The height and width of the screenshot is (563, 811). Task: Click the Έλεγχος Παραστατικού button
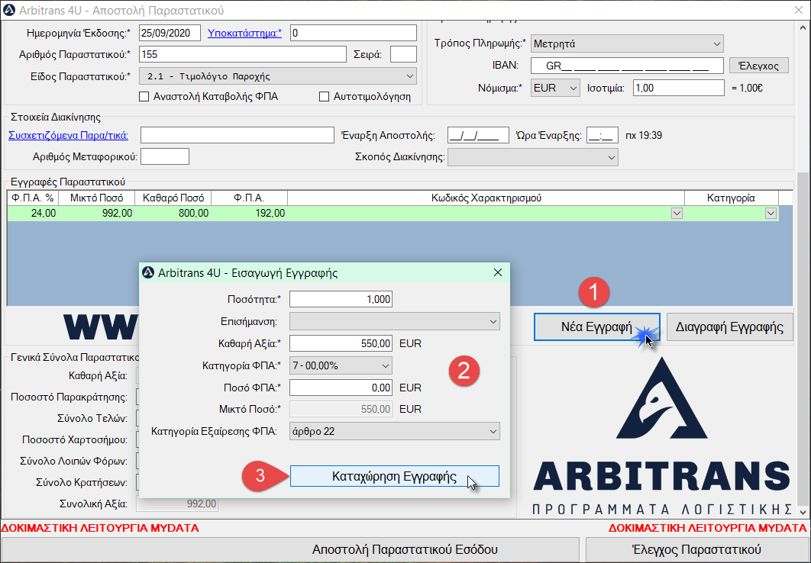[x=696, y=549]
